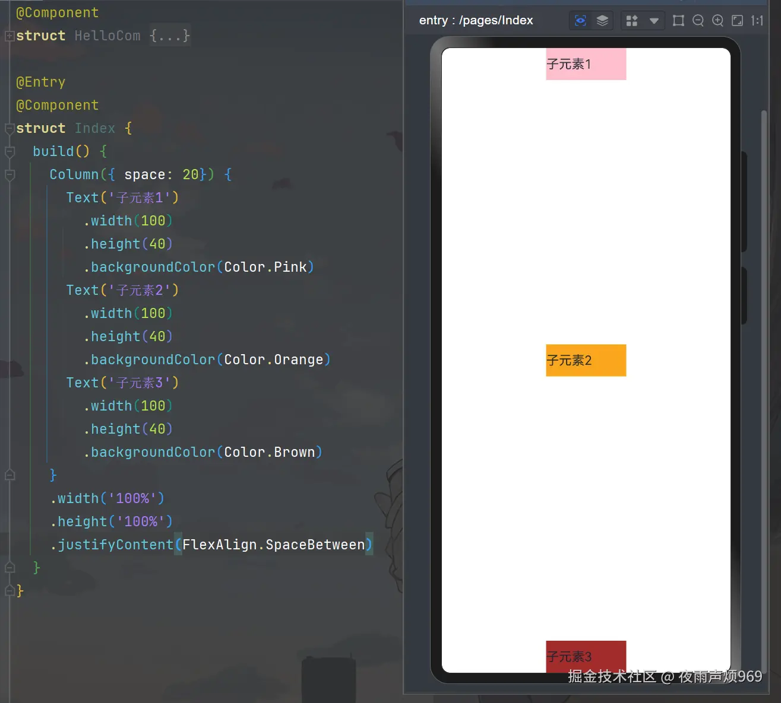Click the Text('子元素1') code line

click(x=122, y=198)
